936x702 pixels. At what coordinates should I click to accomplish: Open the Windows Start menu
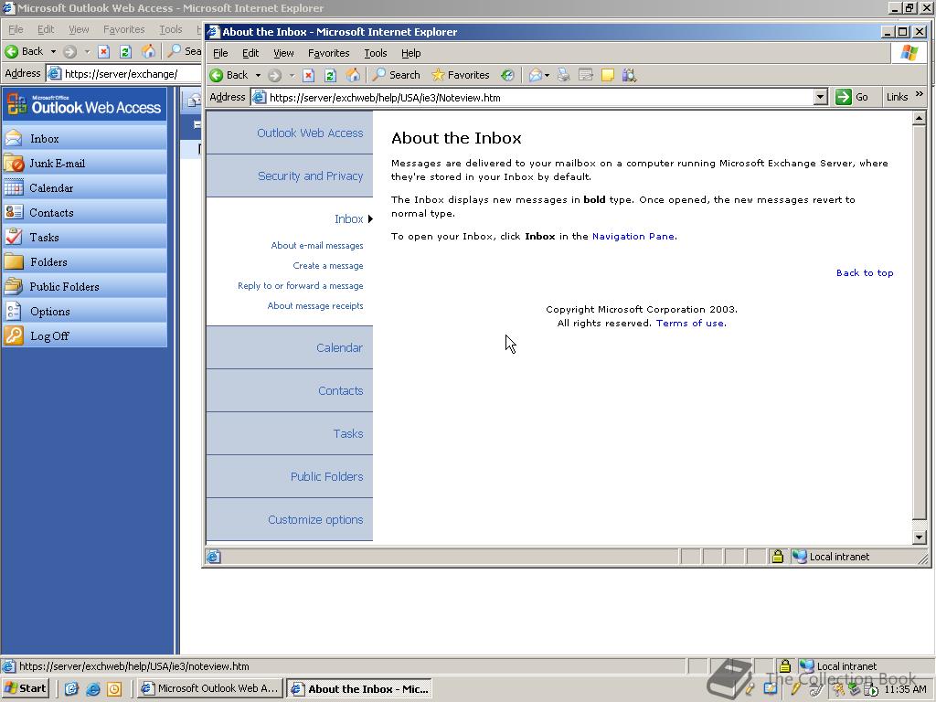(26, 688)
